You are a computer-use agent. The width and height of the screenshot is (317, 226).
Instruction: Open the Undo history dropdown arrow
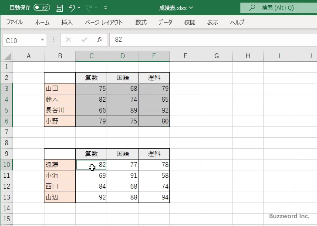[79, 8]
